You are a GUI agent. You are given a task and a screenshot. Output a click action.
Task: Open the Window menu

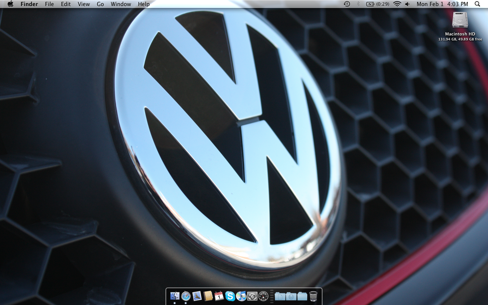121,4
